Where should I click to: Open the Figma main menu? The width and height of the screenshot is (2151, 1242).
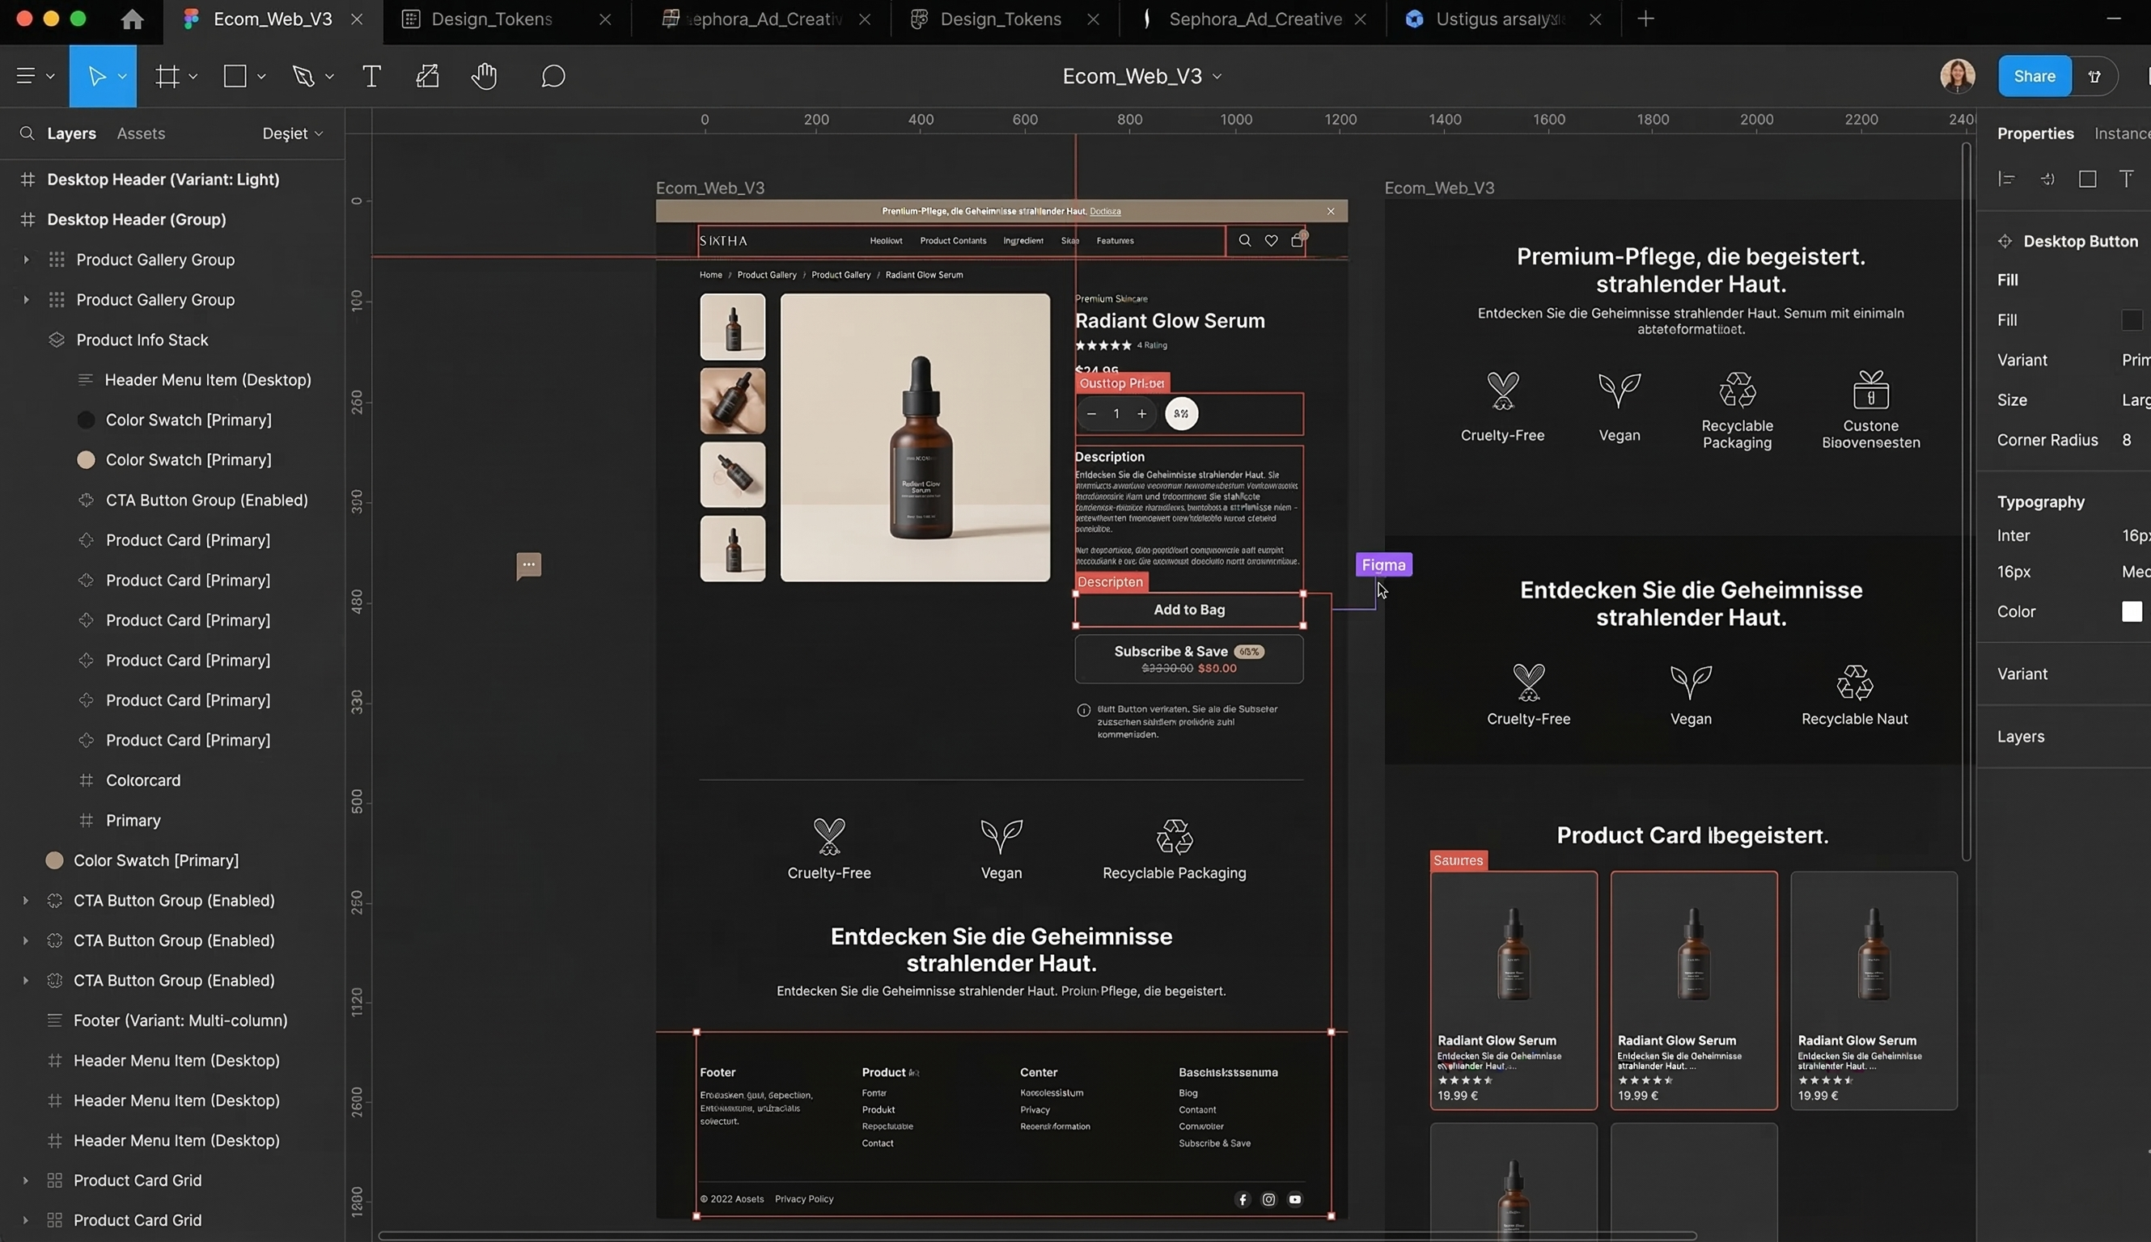point(27,76)
